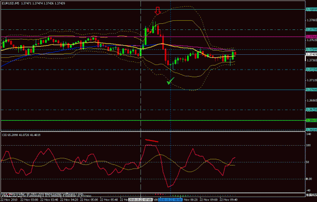Viewport: 317px width, 202px height.
Task: Click the white current price label 1.374
Action: 311,54
